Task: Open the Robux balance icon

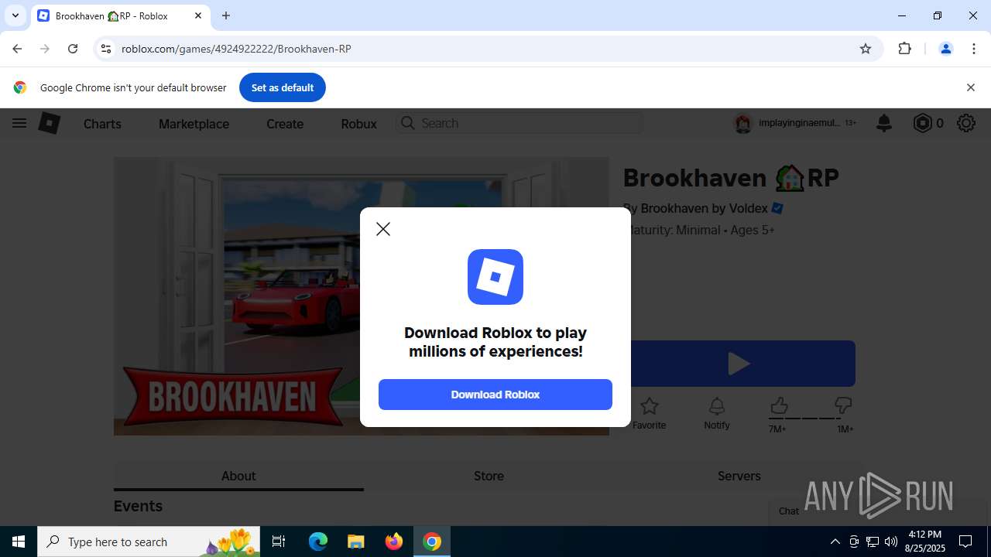Action: [922, 123]
